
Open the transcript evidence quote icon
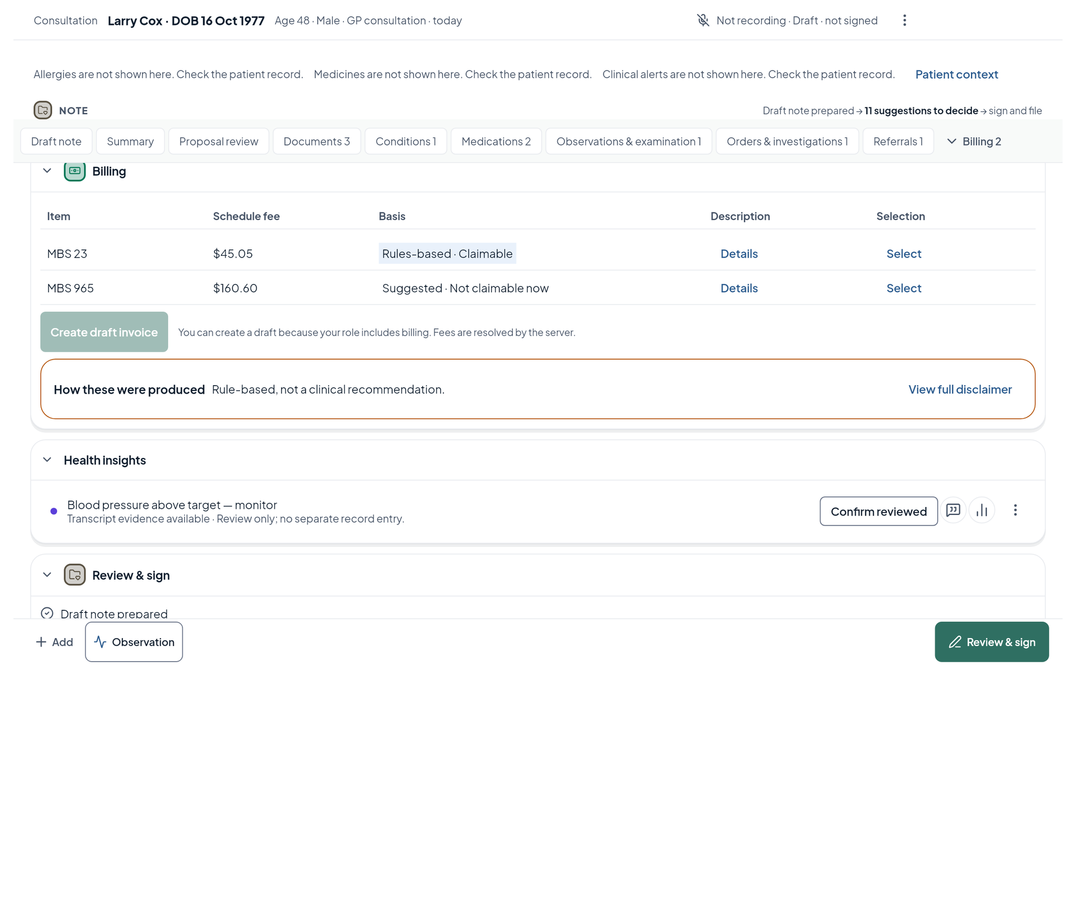[953, 510]
